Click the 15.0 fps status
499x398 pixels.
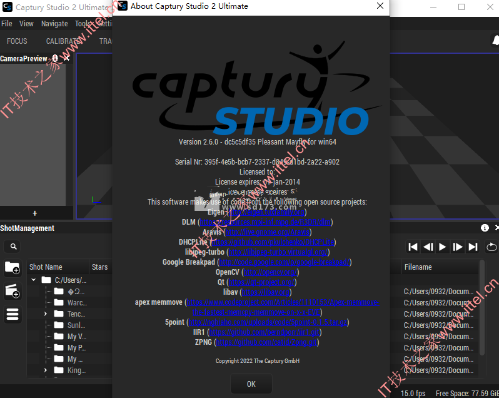pos(413,393)
